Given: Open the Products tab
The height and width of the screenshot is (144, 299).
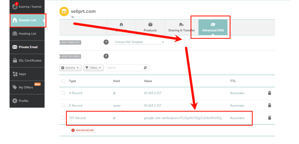Looking at the screenshot, I should (150, 27).
